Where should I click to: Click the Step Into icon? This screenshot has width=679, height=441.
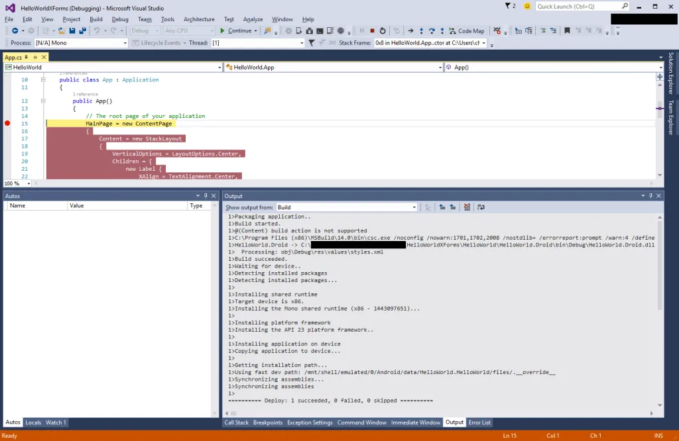pyautogui.click(x=421, y=30)
